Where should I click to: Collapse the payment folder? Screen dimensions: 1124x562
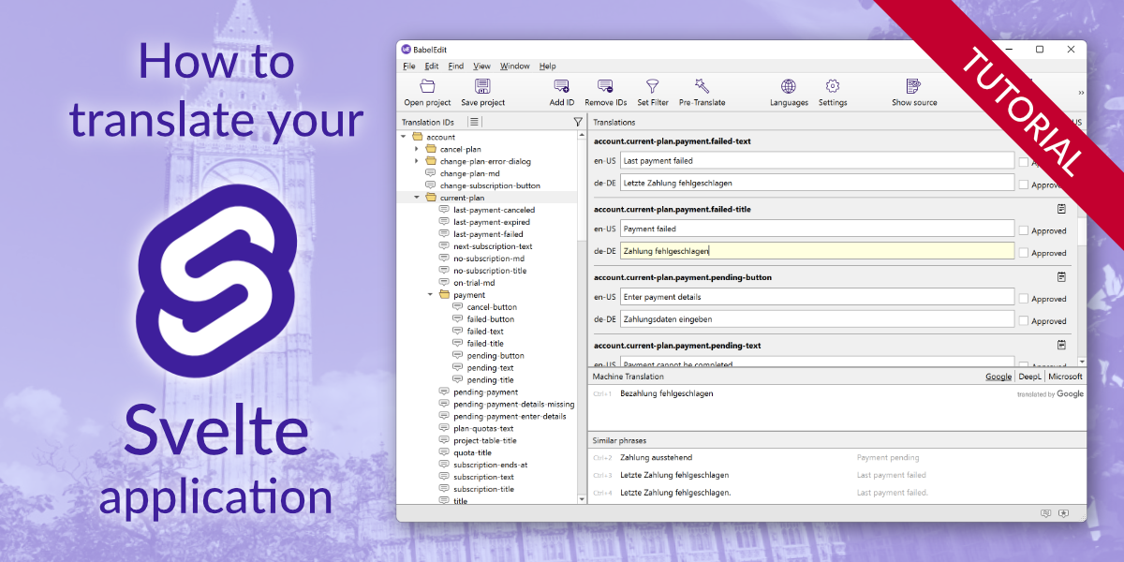(x=431, y=295)
